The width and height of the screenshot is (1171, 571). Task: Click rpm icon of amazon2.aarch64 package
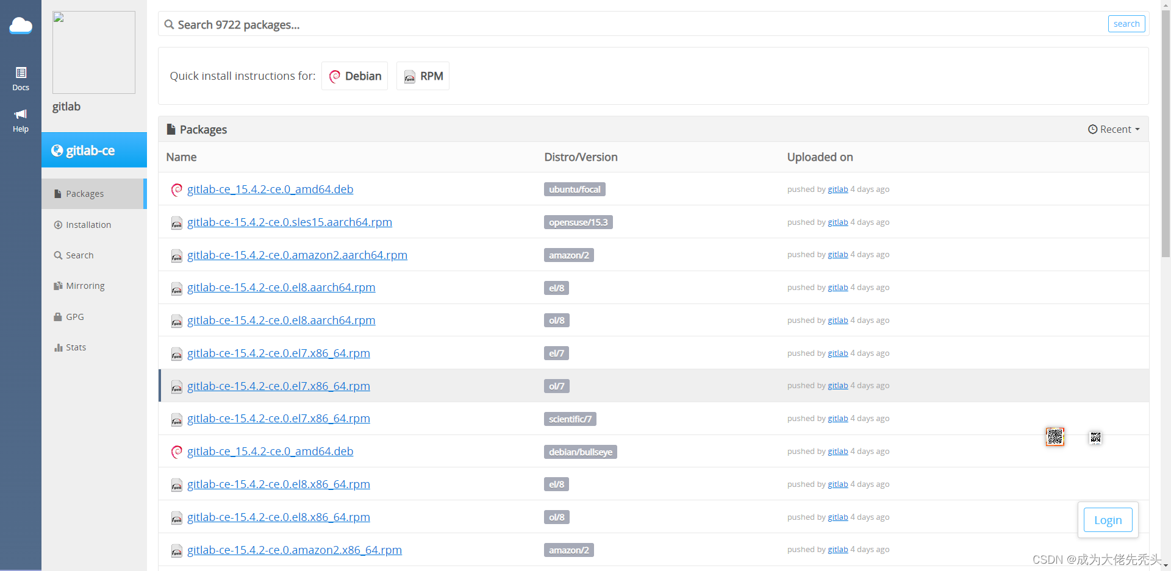click(x=177, y=255)
